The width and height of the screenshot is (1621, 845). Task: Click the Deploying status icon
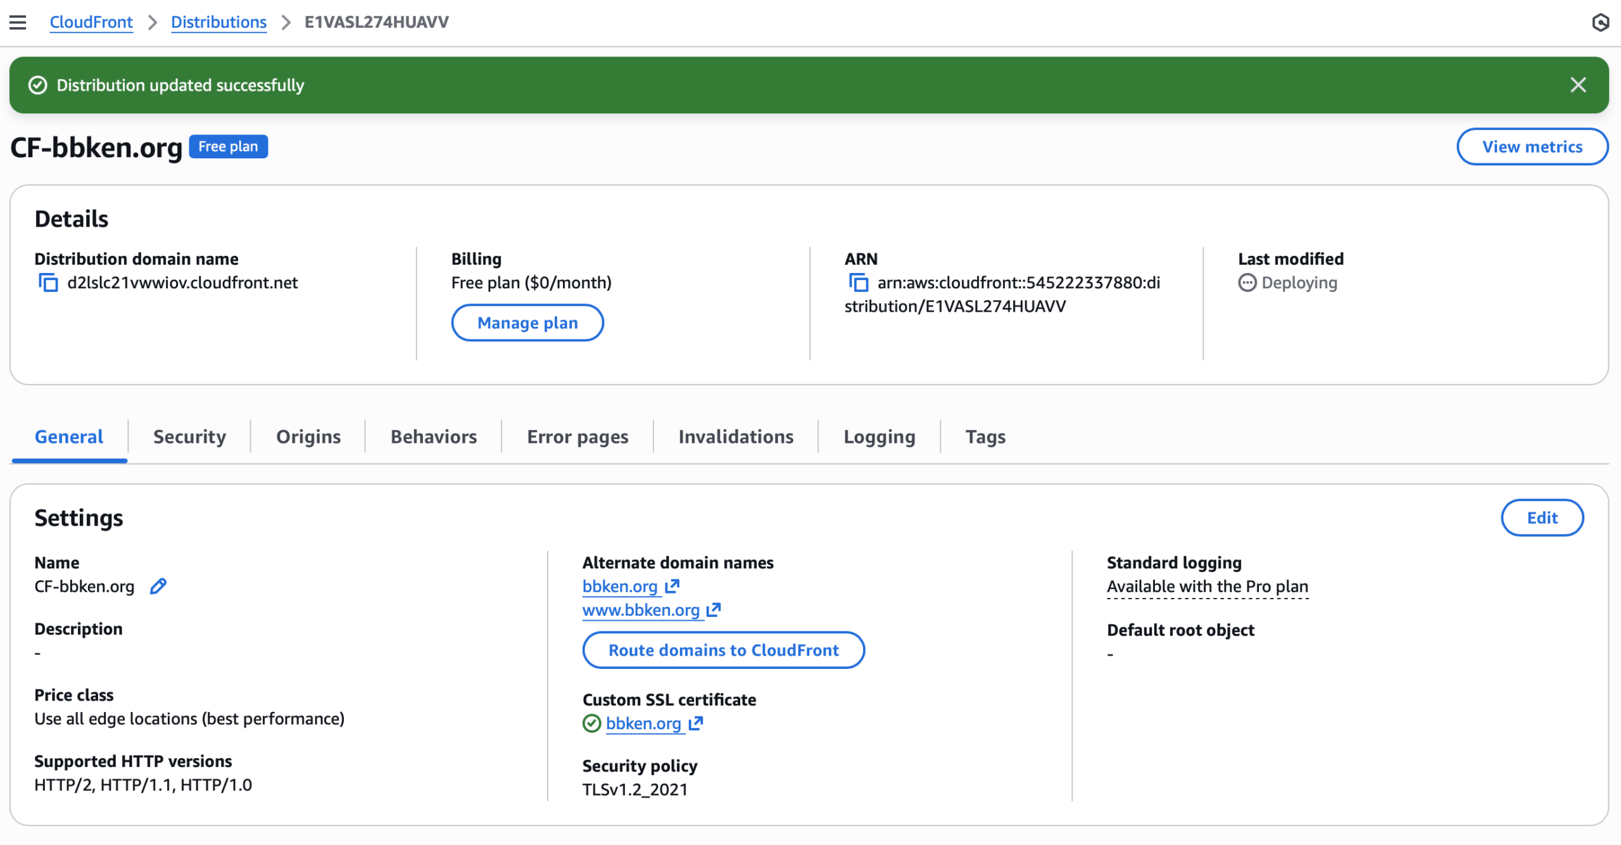[x=1247, y=283]
